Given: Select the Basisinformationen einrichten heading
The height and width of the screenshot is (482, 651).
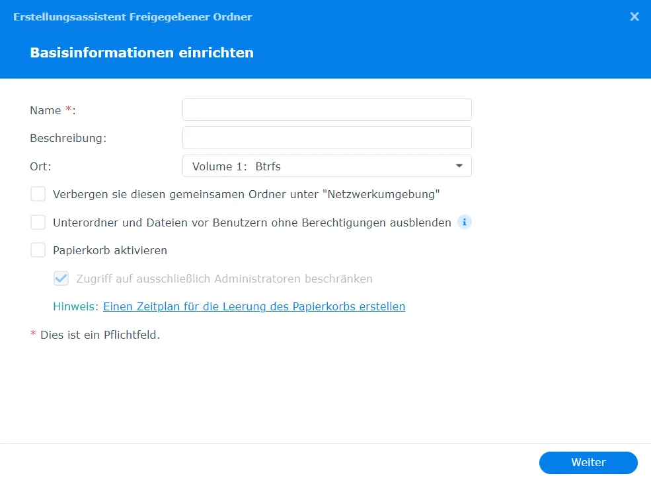Looking at the screenshot, I should click(141, 53).
